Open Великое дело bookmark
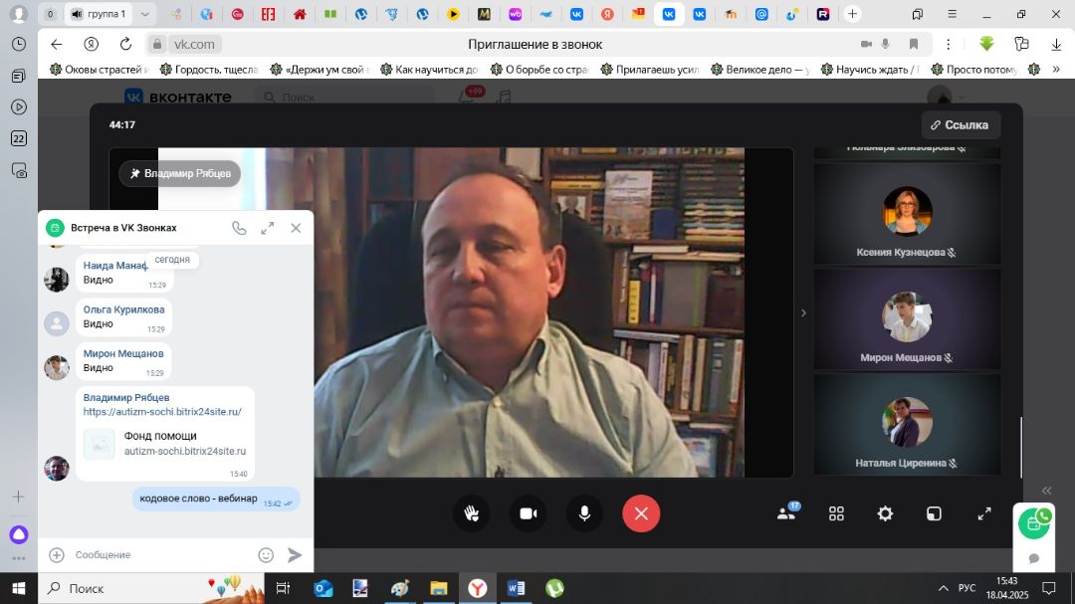 click(760, 70)
